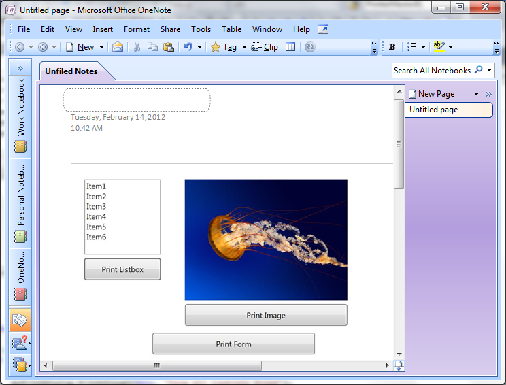
Task: Click the search magnifier icon
Action: point(479,70)
